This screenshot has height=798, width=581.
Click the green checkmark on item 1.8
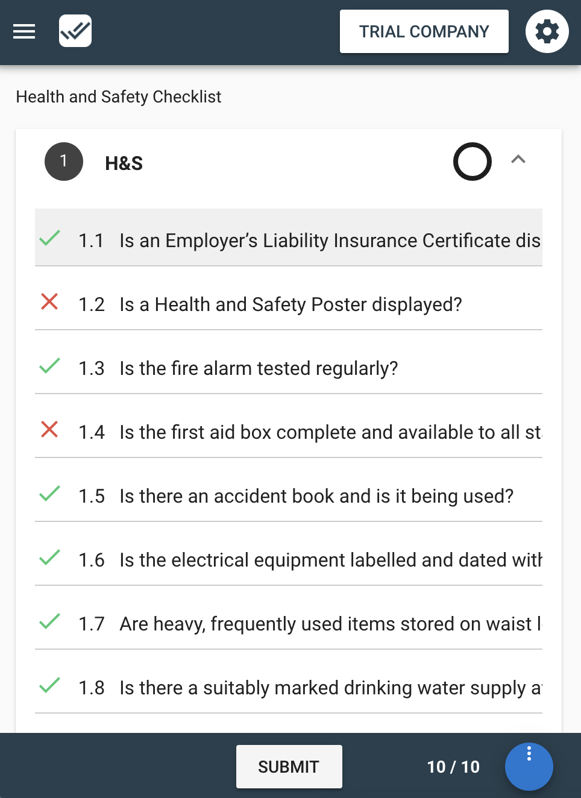tap(49, 685)
